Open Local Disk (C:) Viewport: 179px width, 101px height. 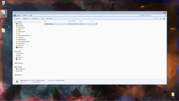(x=21, y=69)
